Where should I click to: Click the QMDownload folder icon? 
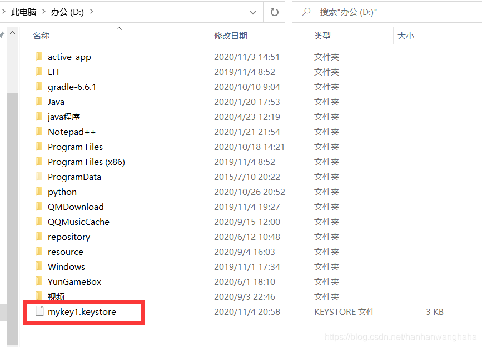[x=39, y=207]
